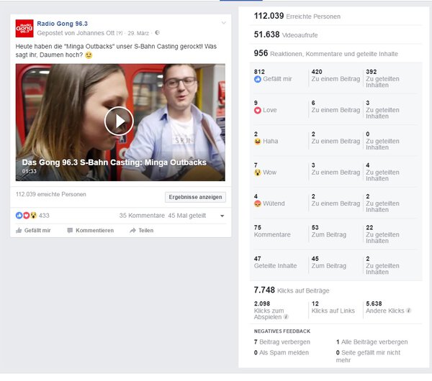Click the 7.748 Klicks auf Beiträge statistic

click(x=292, y=290)
